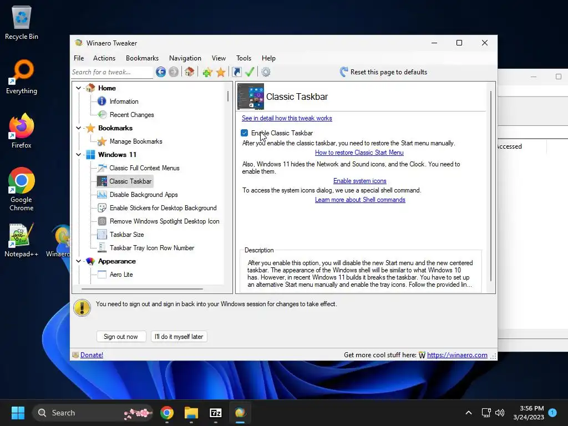Open the File menu
Screen dimensions: 568x426
79,58
